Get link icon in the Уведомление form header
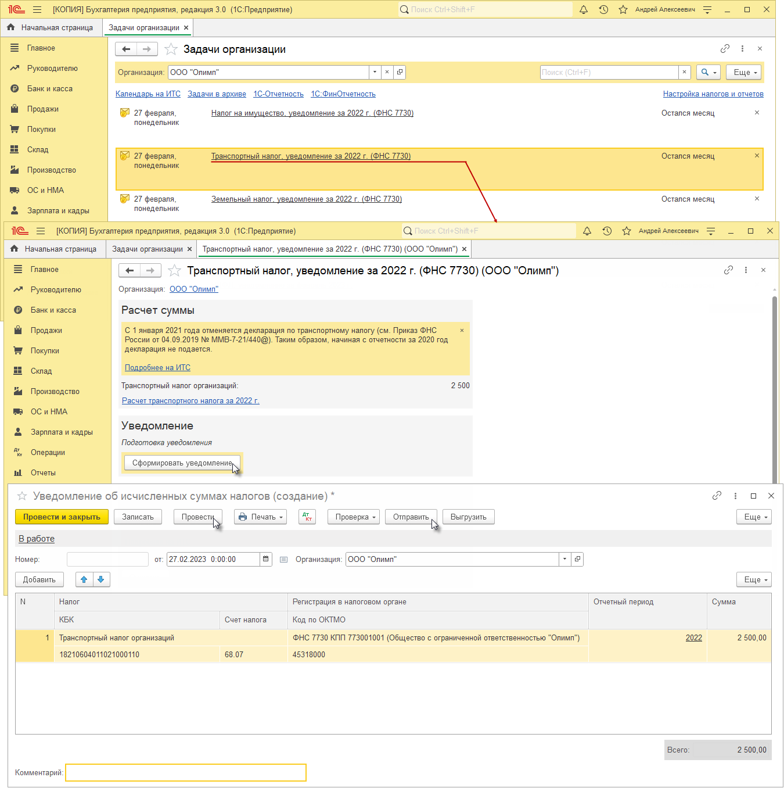Screen dimensions: 784x788 pos(717,496)
